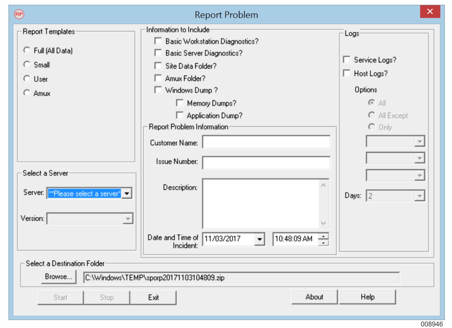Image resolution: width=452 pixels, height=328 pixels.
Task: Open the third log filter dropdown above Days
Action: pos(419,175)
